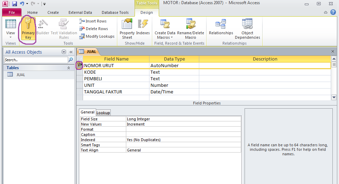Open All Access Objects dropdown menu

coord(64,52)
